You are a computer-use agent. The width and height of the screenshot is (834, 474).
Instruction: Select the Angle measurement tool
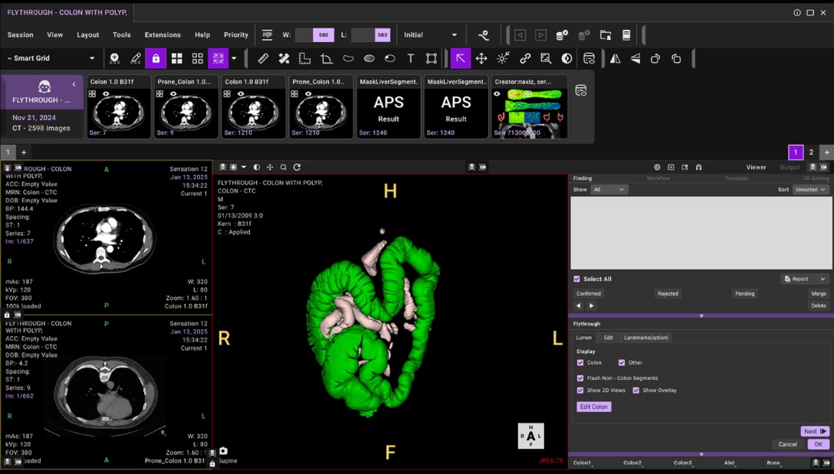326,58
